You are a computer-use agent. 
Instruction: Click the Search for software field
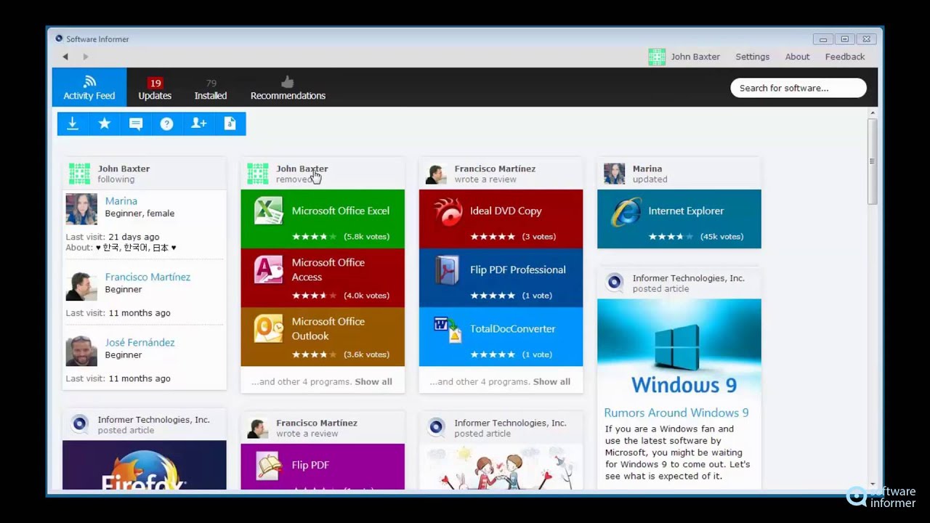click(x=798, y=88)
